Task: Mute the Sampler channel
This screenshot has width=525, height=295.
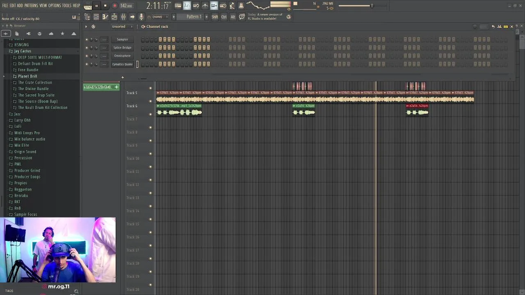Action: (87, 39)
